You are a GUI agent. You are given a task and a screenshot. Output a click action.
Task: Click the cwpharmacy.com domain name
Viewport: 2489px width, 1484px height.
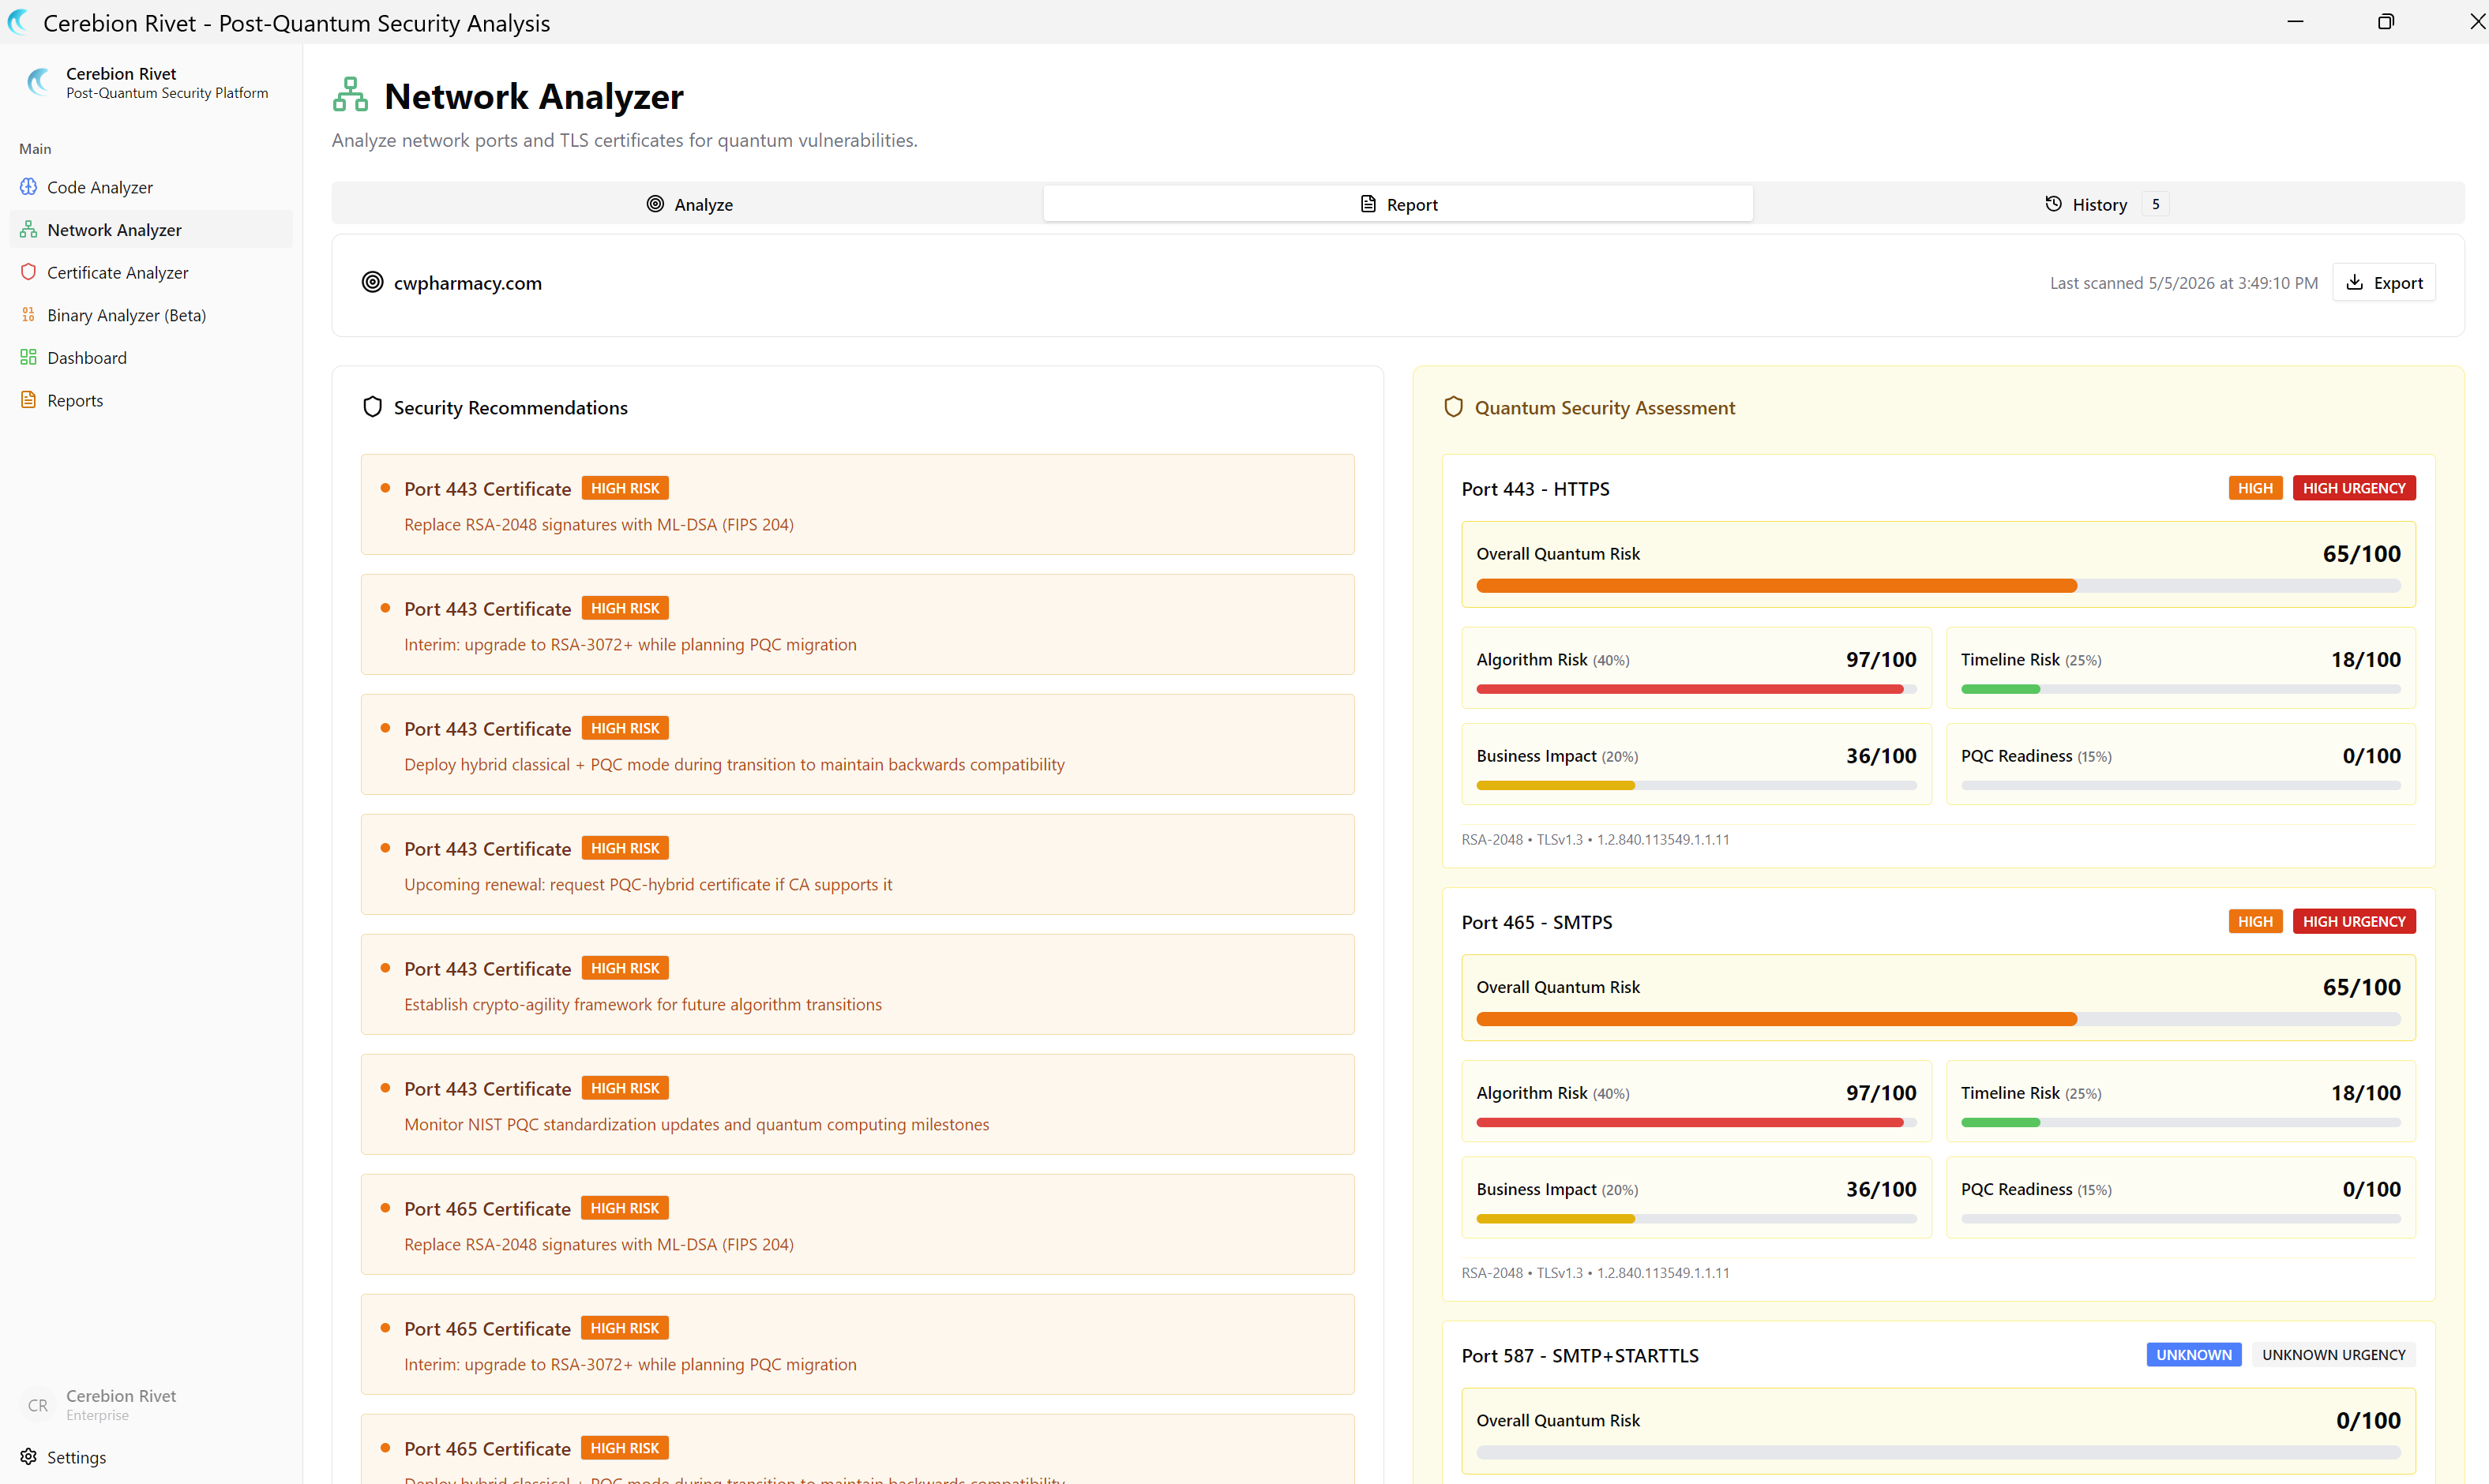point(467,283)
